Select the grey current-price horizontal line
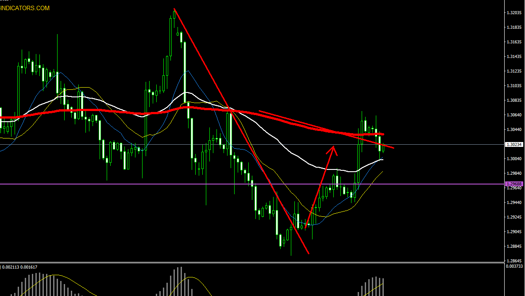Image resolution: width=525 pixels, height=296 pixels. [252, 145]
